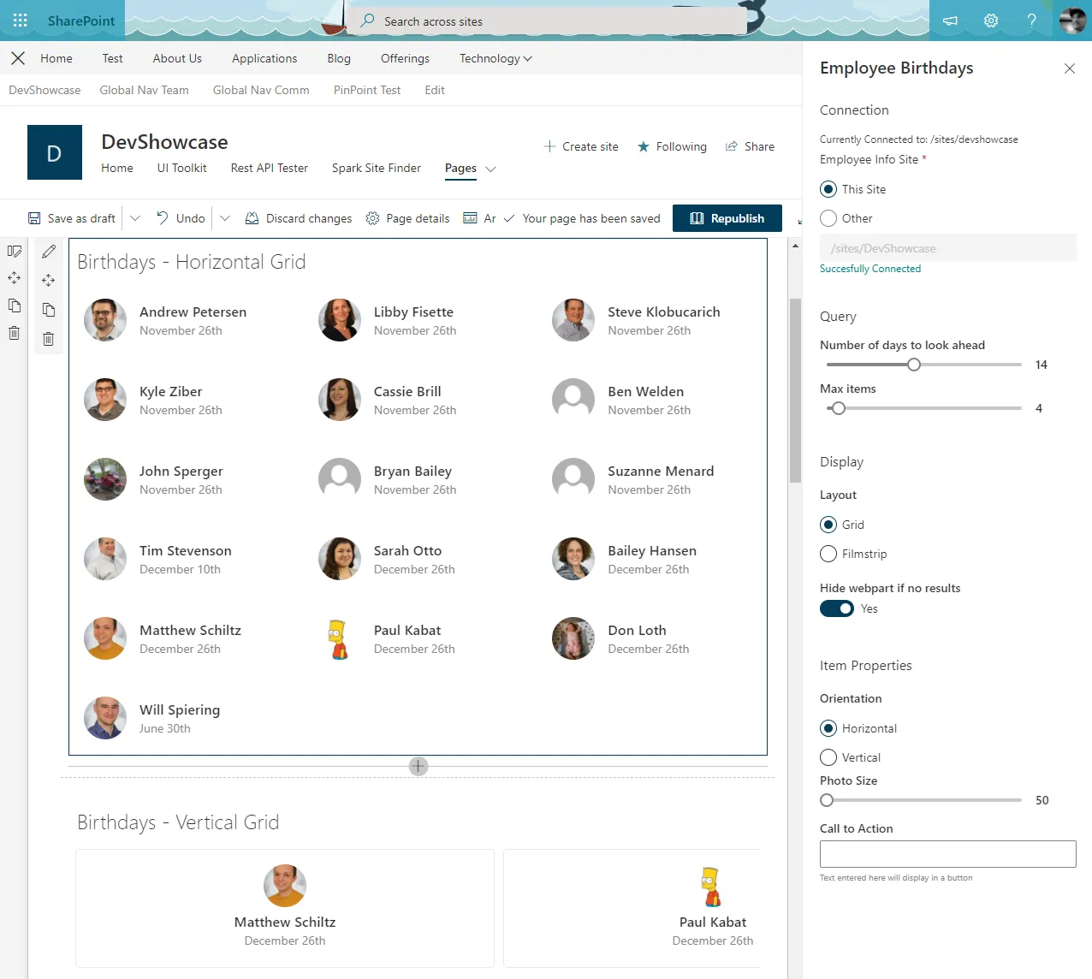
Task: Open the About Us nav item
Action: click(177, 58)
